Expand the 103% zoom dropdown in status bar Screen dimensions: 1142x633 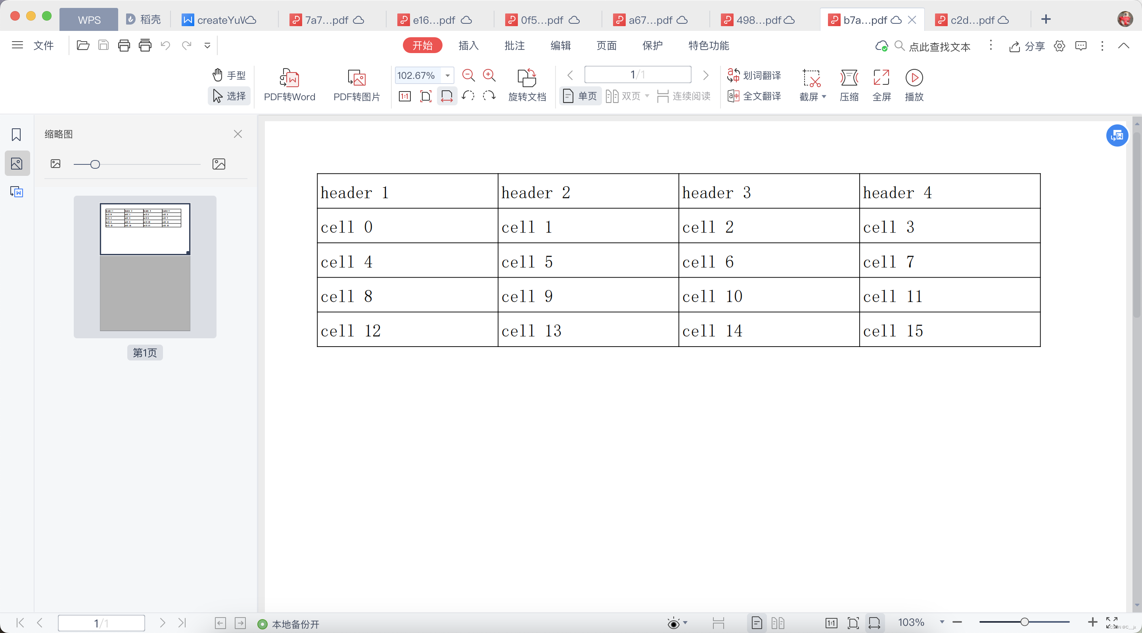(942, 622)
